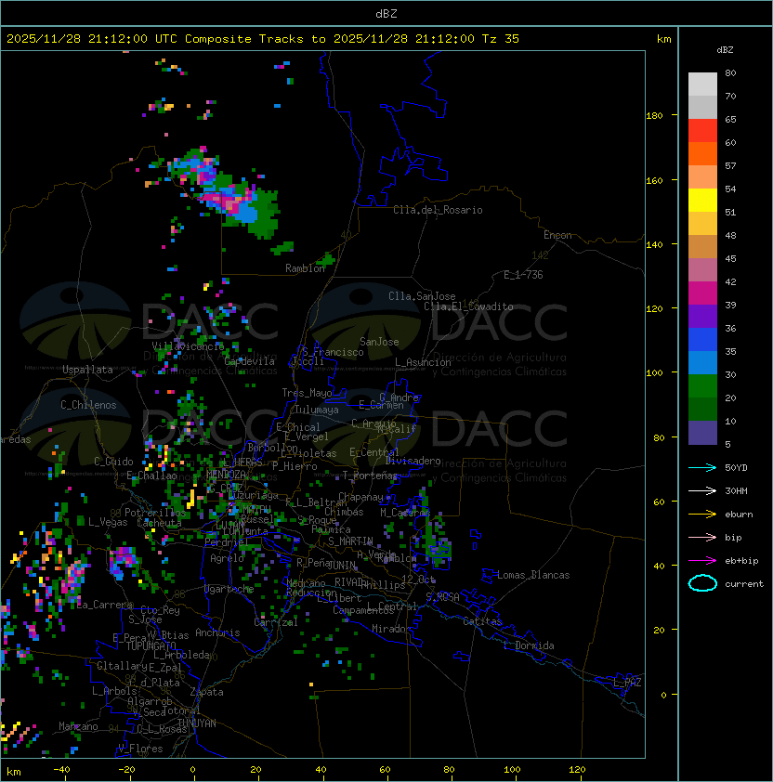
Task: Click the 'Ramblon' place label
Action: [x=305, y=268]
